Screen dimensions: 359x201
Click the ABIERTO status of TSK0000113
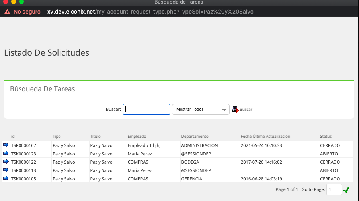click(329, 170)
